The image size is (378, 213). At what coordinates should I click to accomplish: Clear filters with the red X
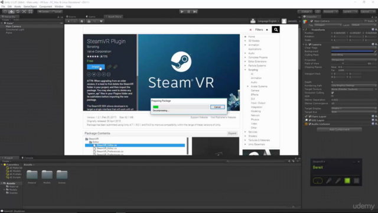click(x=250, y=30)
